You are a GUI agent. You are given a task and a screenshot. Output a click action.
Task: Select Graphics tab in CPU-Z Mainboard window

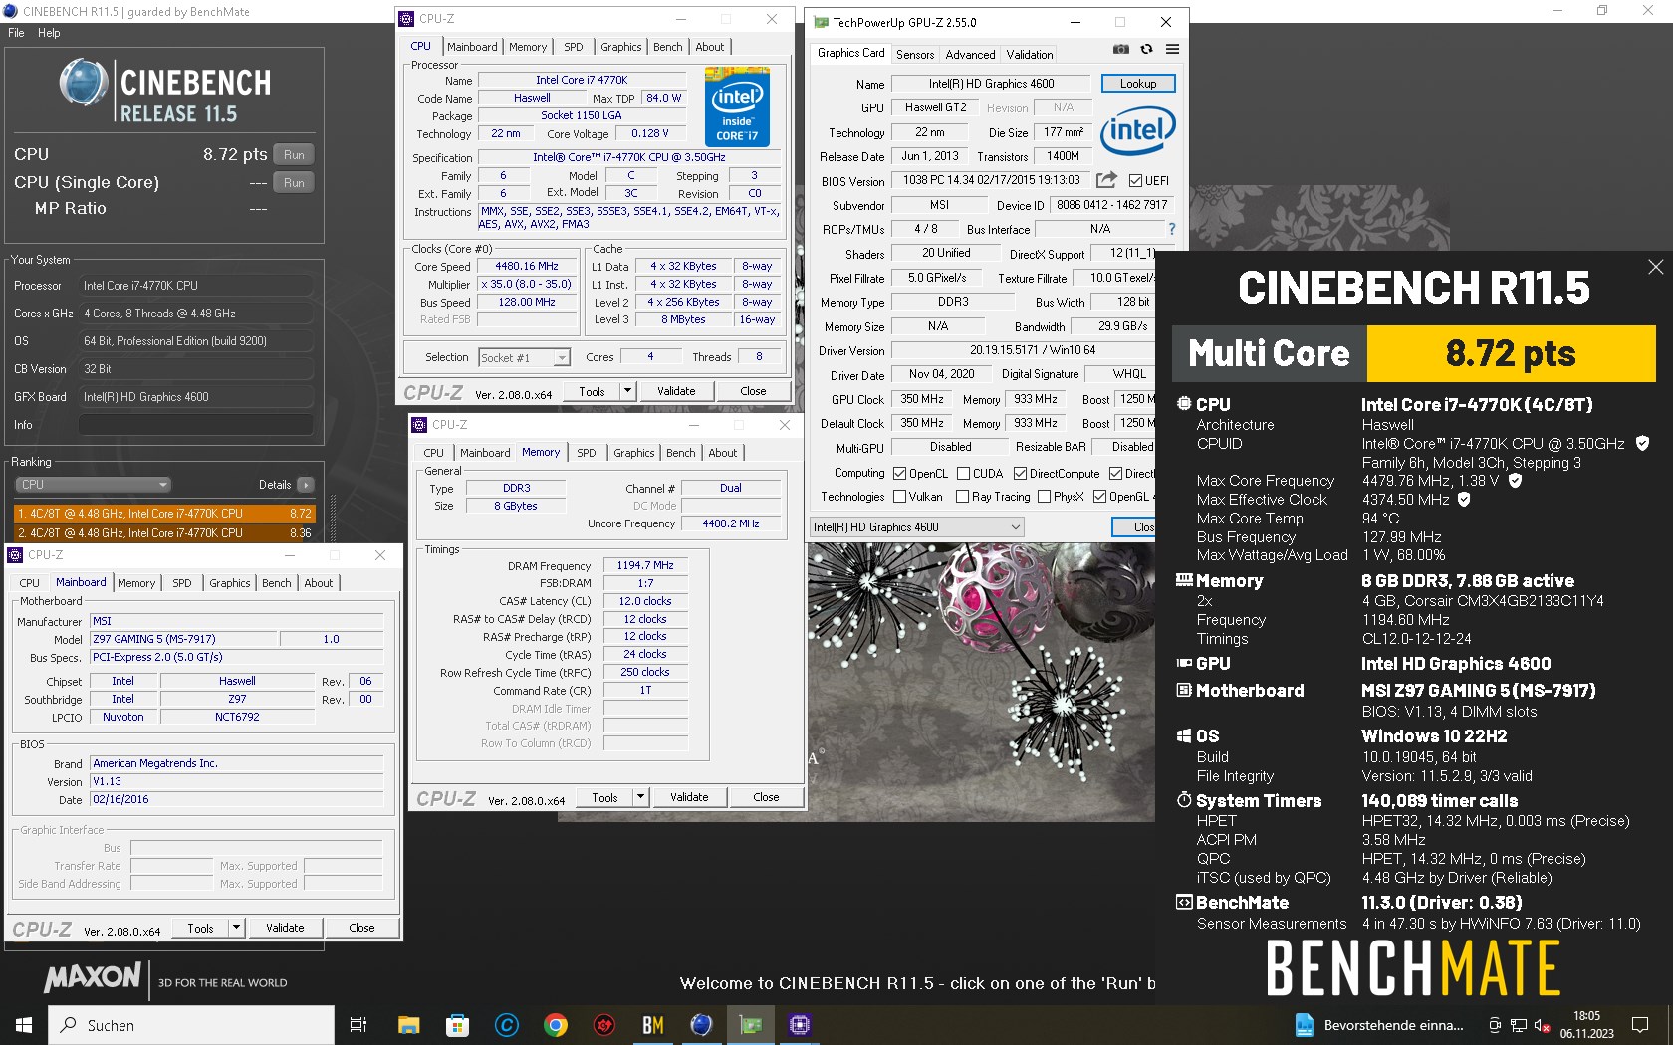230,583
